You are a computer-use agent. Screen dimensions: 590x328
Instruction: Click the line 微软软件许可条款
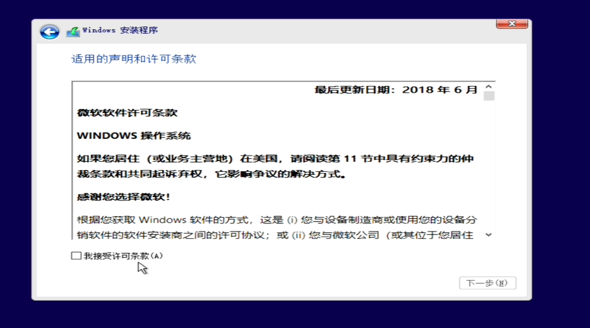(127, 113)
